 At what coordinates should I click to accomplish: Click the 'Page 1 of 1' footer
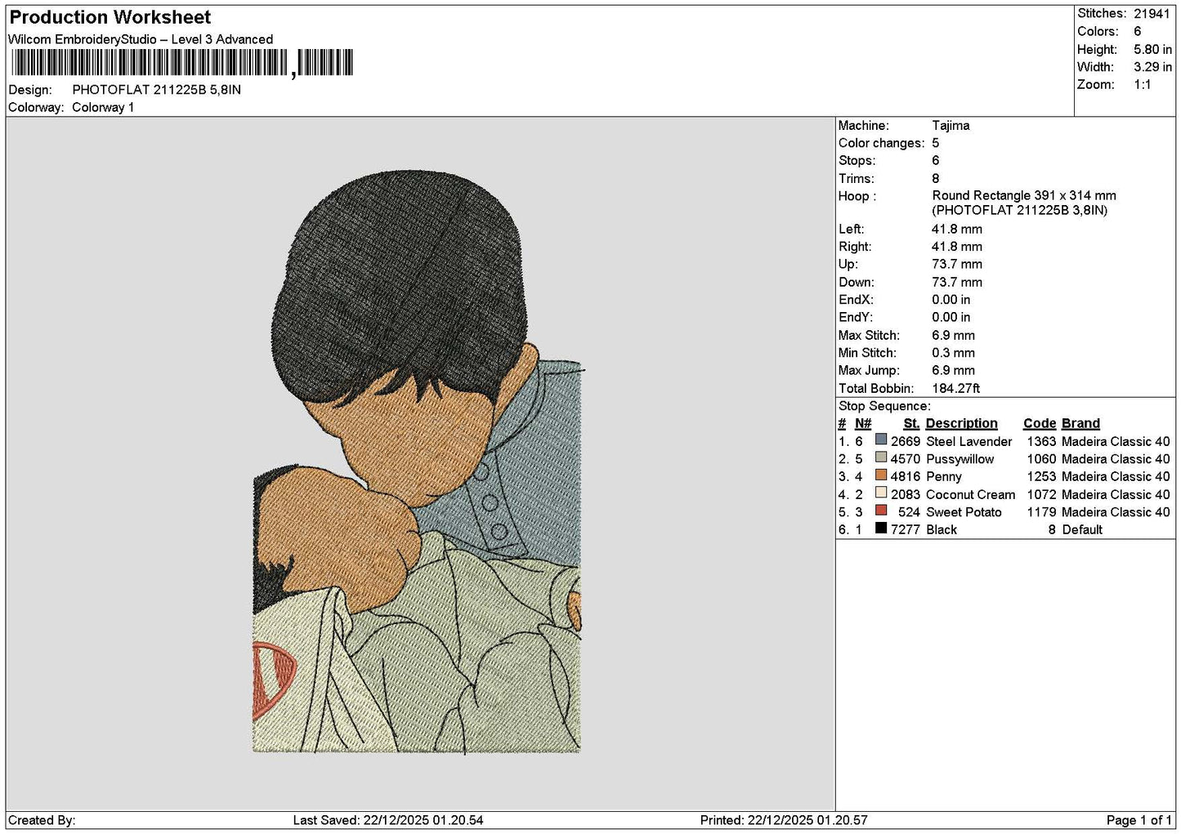tap(1139, 820)
